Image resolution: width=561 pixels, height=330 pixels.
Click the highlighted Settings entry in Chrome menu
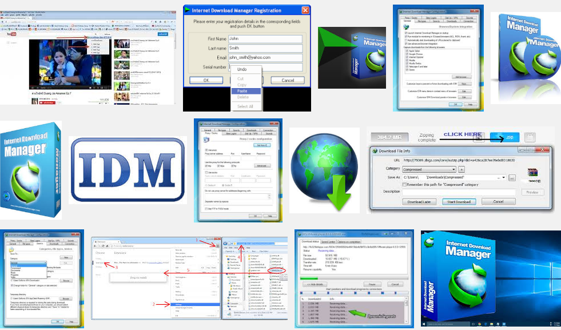[196, 305]
